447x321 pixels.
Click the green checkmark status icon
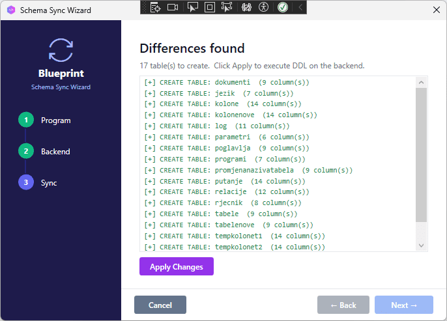coord(283,7)
